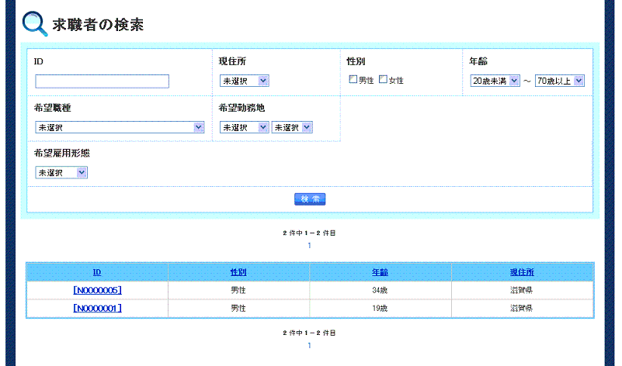
Task: Open job seeker N0000005 record
Action: point(97,290)
